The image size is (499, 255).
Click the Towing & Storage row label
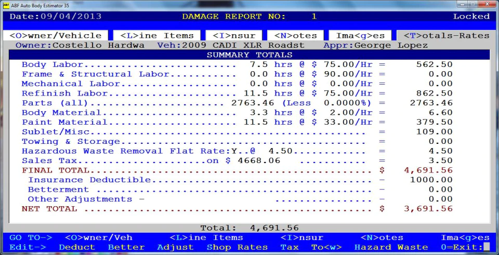click(x=71, y=141)
